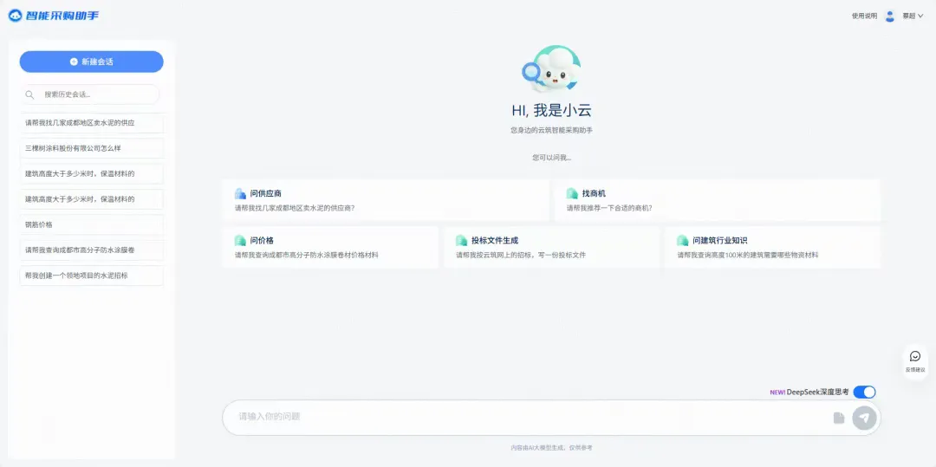The height and width of the screenshot is (467, 936).
Task: Click the user profile avatar icon
Action: [889, 16]
